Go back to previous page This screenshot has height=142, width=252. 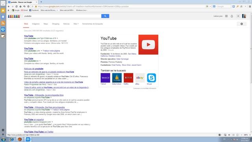[x=9, y=6]
